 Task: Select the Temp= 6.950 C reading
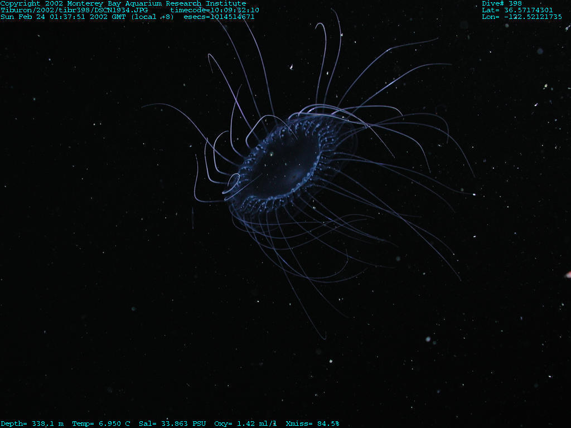[x=101, y=424]
